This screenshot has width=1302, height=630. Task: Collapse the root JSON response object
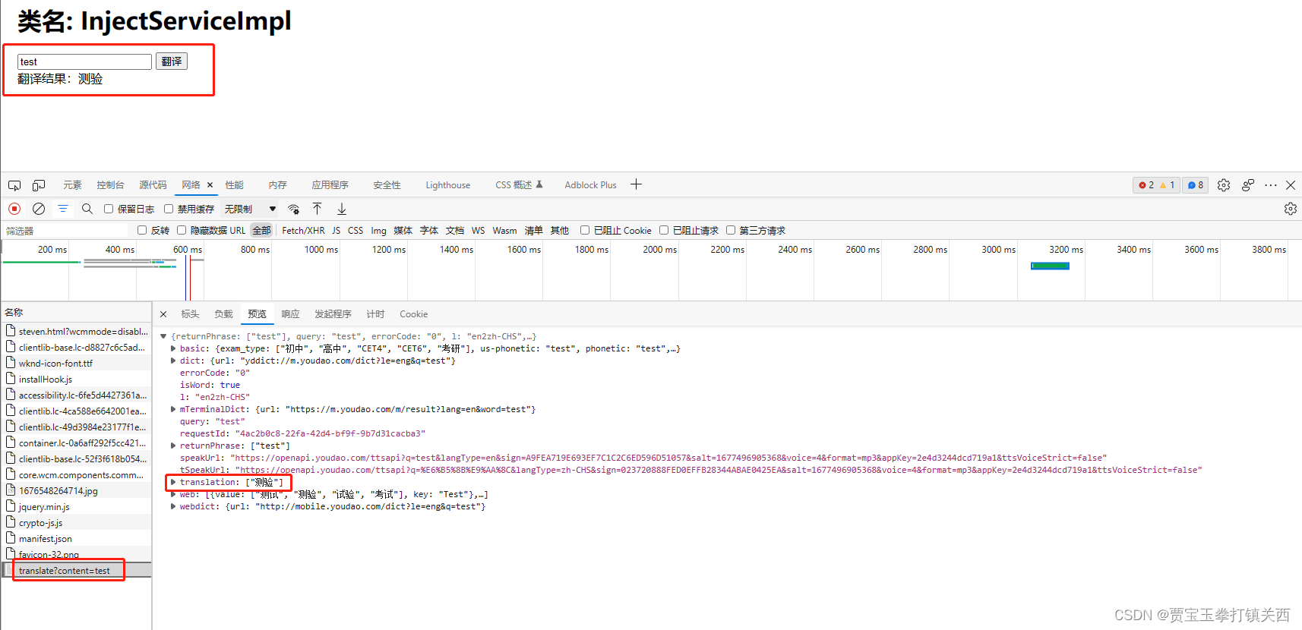(x=163, y=336)
